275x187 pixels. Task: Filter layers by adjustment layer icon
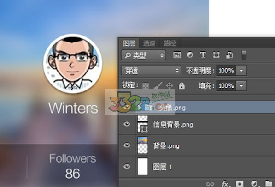(190, 55)
